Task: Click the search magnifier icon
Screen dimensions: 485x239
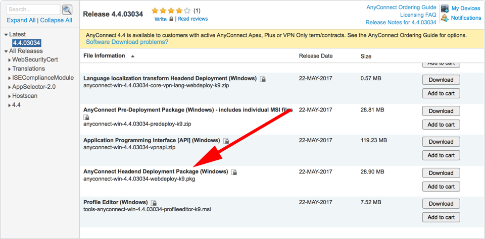Action: point(67,10)
